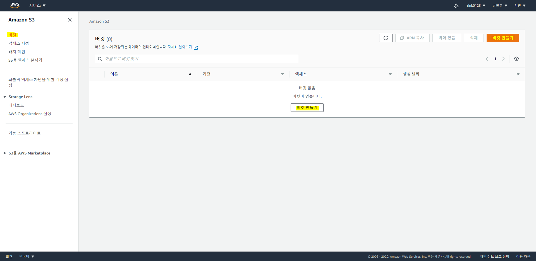536x261 pixels.
Task: Go to next page arrow
Action: (504, 59)
